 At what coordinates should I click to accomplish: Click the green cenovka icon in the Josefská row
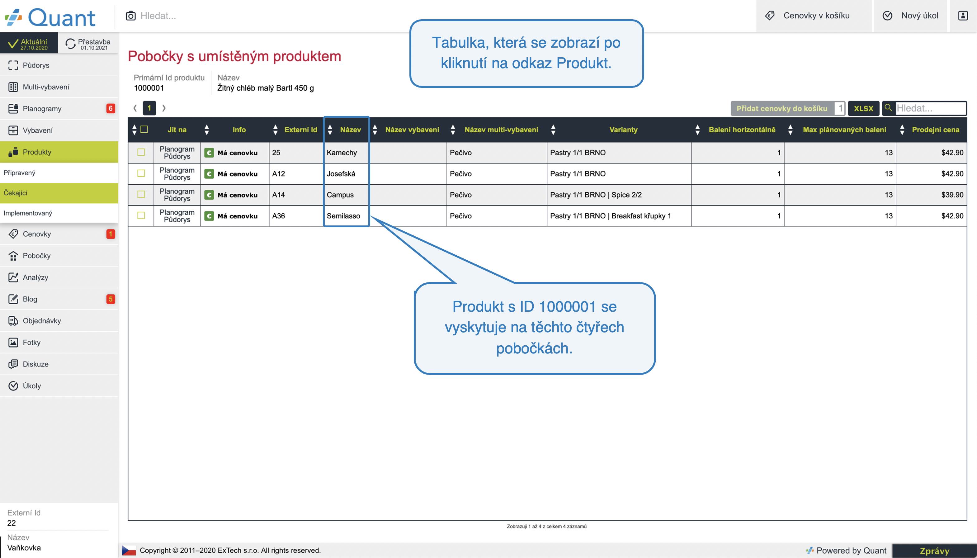(x=209, y=174)
